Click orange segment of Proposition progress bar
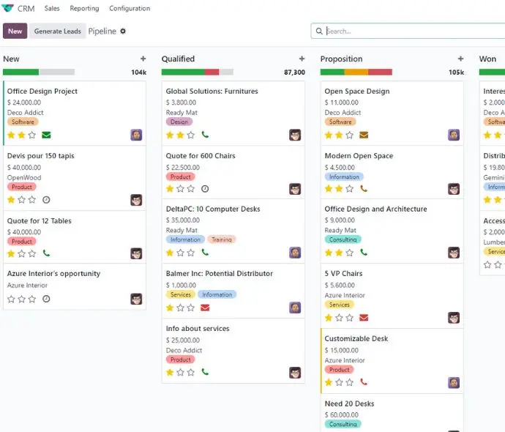Screen dimensions: 505x432 coord(356,72)
